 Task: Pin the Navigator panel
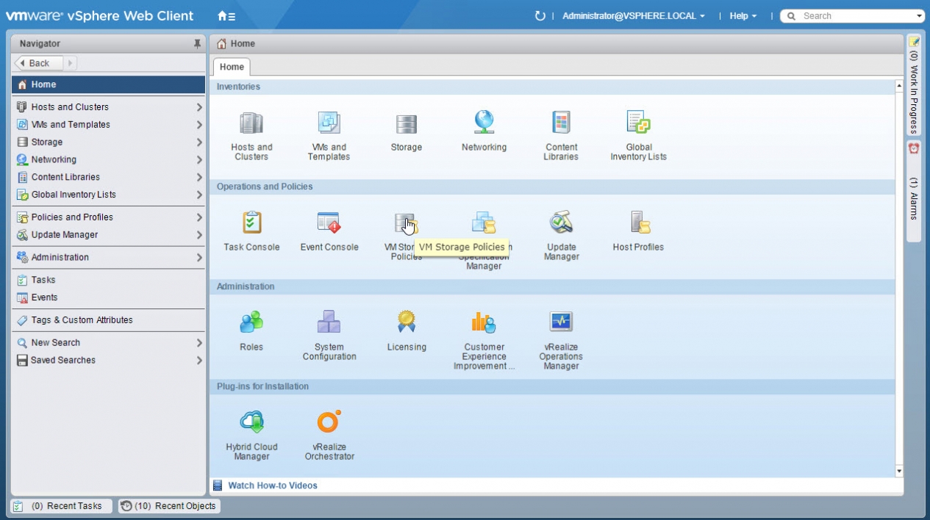[197, 44]
